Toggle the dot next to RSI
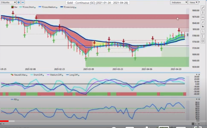 tap(18, 100)
